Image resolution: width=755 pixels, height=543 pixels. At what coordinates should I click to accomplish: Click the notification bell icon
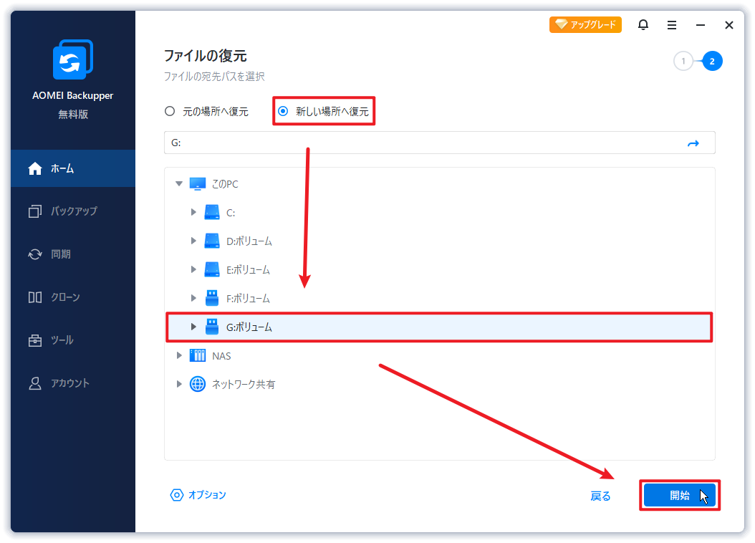(x=643, y=25)
